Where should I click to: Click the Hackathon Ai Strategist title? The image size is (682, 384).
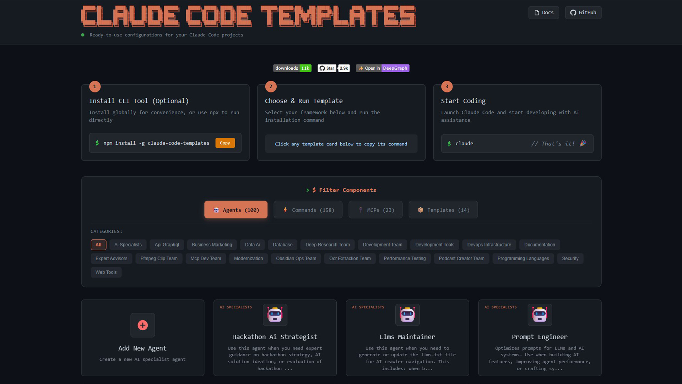(275, 337)
